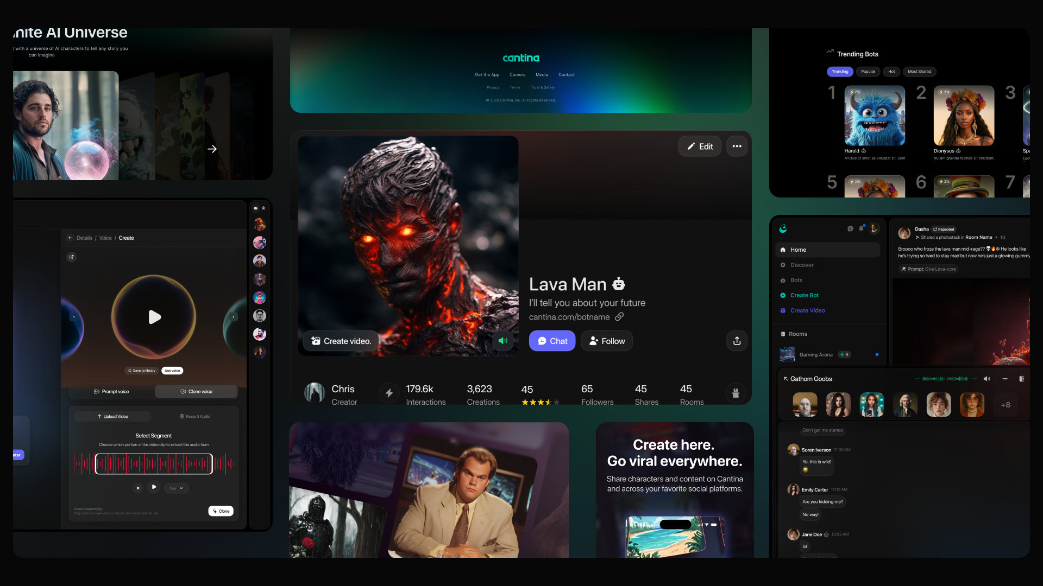Select the Most Shared filter tab
This screenshot has height=586, width=1043.
(919, 72)
